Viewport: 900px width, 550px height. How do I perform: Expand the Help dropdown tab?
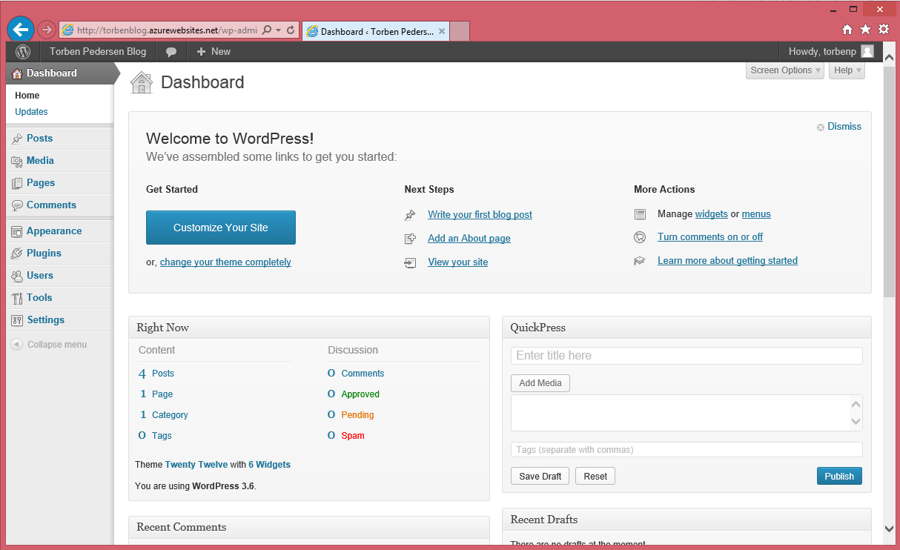pyautogui.click(x=847, y=70)
